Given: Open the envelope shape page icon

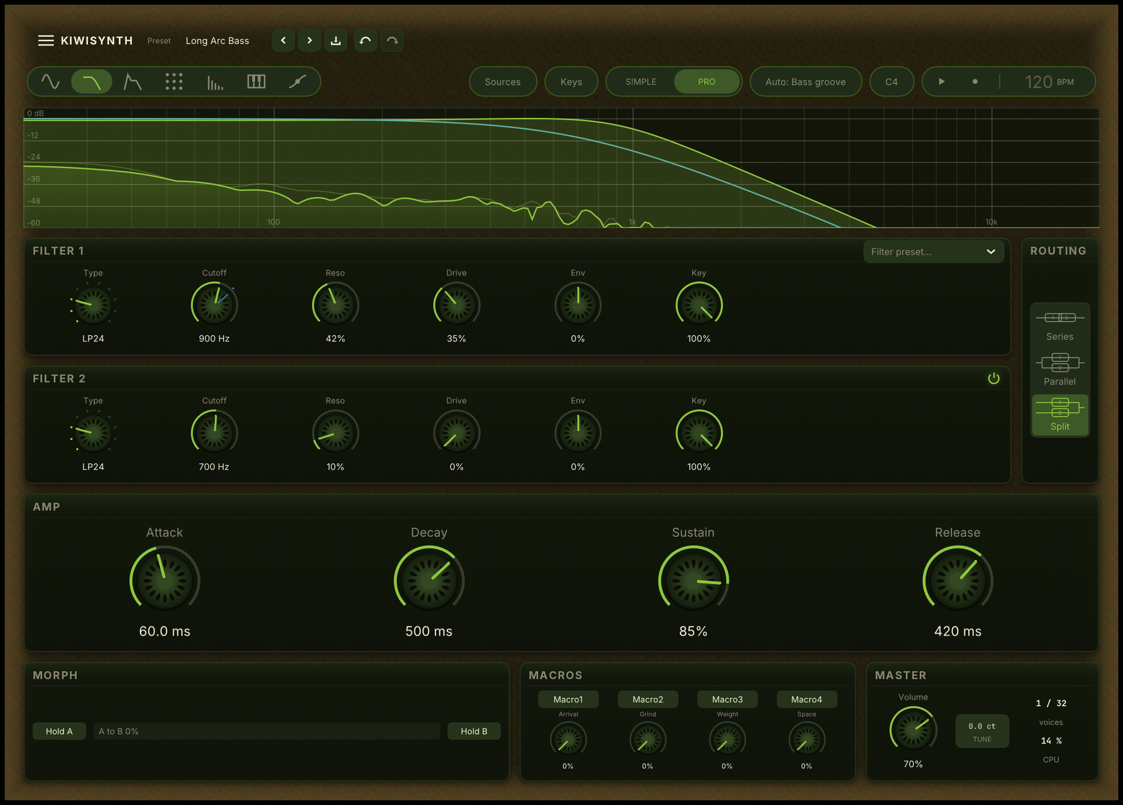Looking at the screenshot, I should [133, 82].
